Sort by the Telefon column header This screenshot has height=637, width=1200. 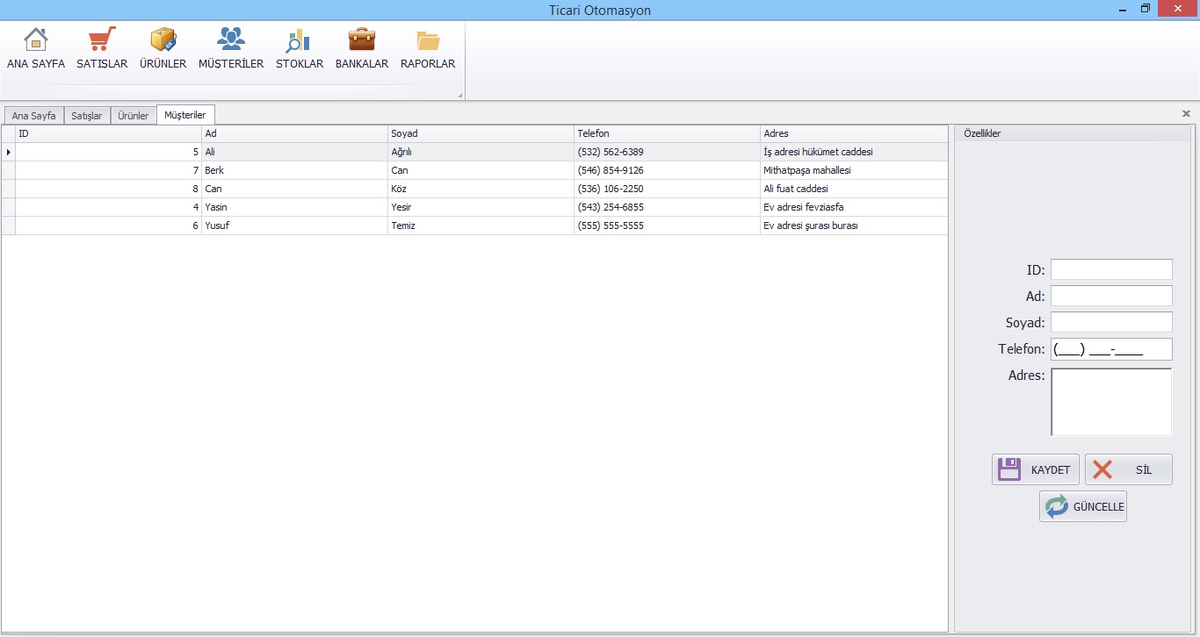tap(668, 133)
